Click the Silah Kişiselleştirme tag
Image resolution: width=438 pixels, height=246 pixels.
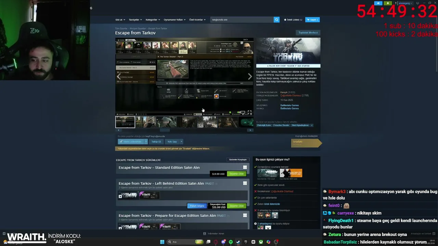coord(300,125)
